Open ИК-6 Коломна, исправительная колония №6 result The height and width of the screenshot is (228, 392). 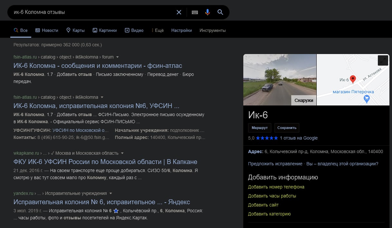click(96, 106)
